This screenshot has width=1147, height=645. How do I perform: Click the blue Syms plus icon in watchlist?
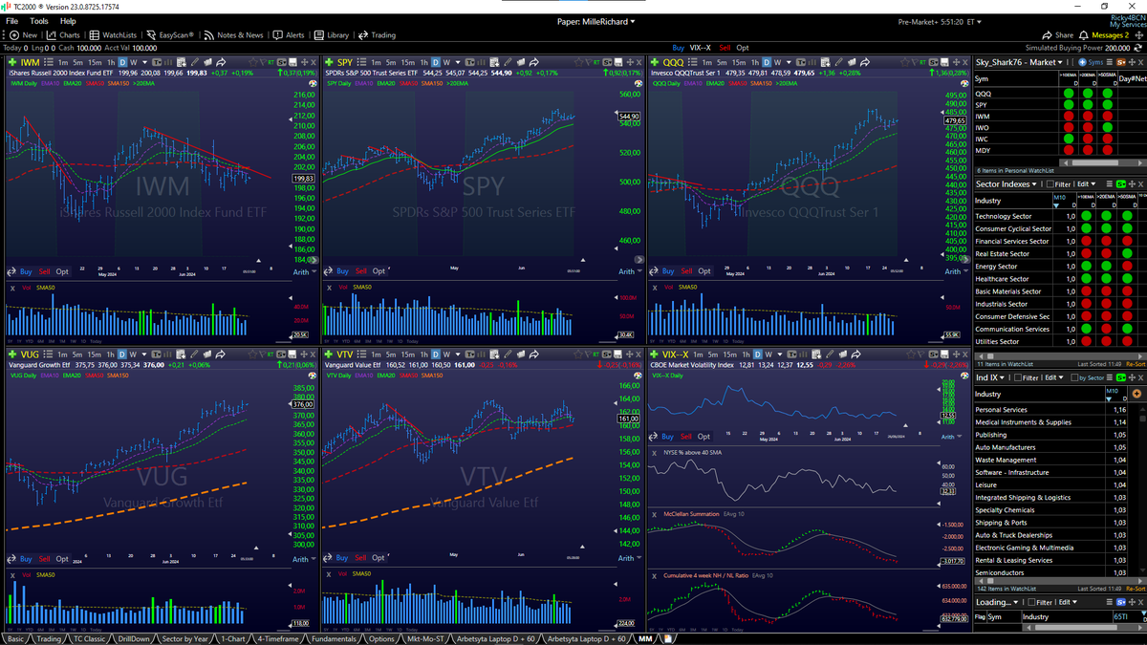pos(1082,62)
